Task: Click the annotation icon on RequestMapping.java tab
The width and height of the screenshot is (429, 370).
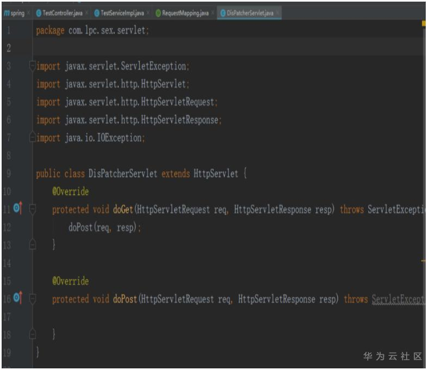Action: tap(158, 13)
